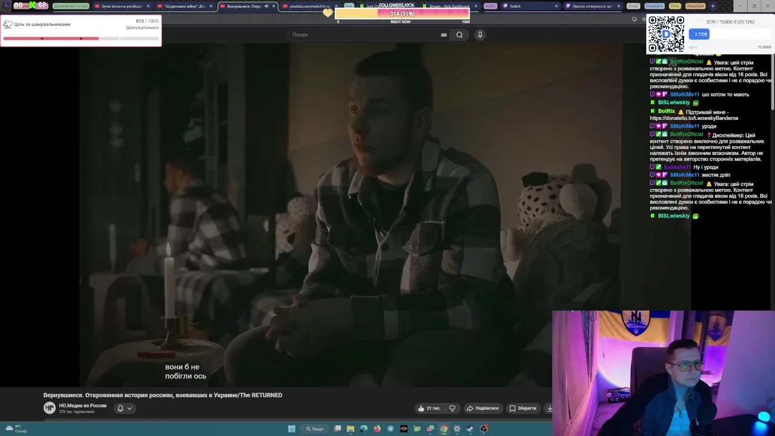The height and width of the screenshot is (436, 775).
Task: Save the video with Зберегти button
Action: point(523,408)
